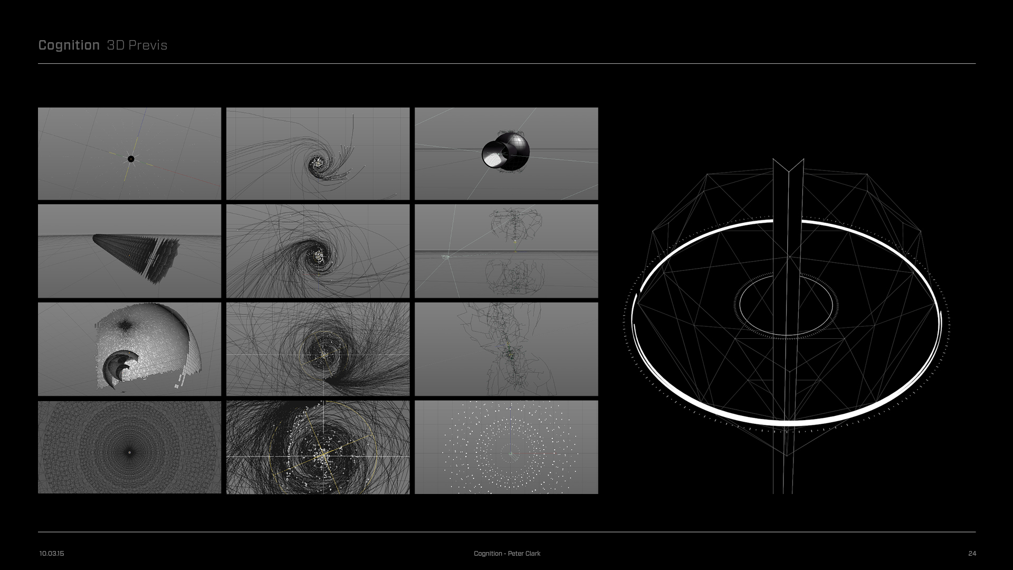Open the medium swirl vortex thumbnail

(318, 251)
